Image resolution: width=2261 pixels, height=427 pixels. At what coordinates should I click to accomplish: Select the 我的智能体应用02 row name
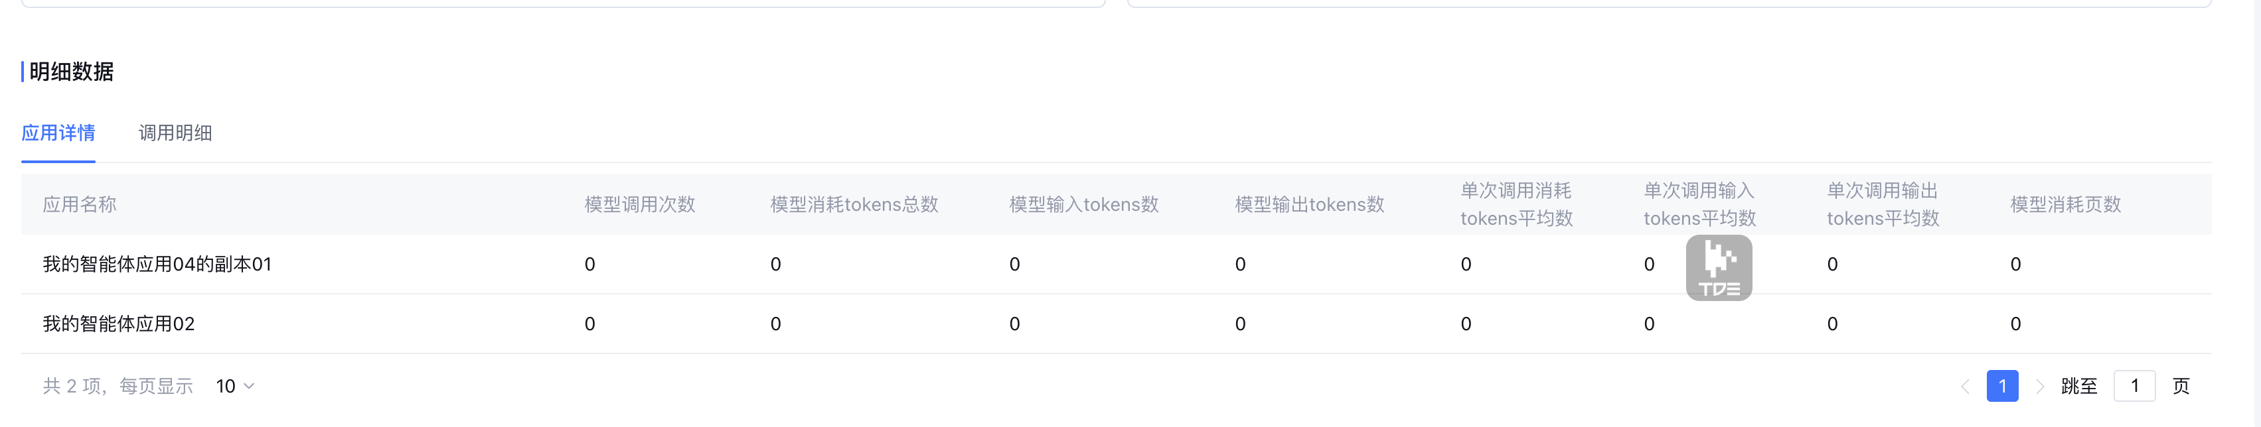(x=118, y=324)
